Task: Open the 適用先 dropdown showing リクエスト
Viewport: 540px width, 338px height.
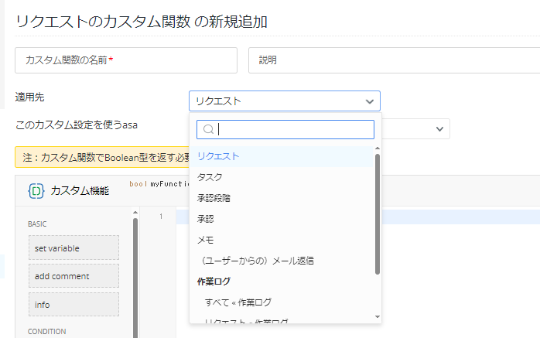Action: click(284, 101)
